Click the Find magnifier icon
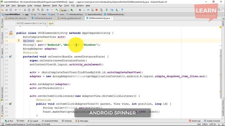 pyautogui.click(x=38, y=10)
